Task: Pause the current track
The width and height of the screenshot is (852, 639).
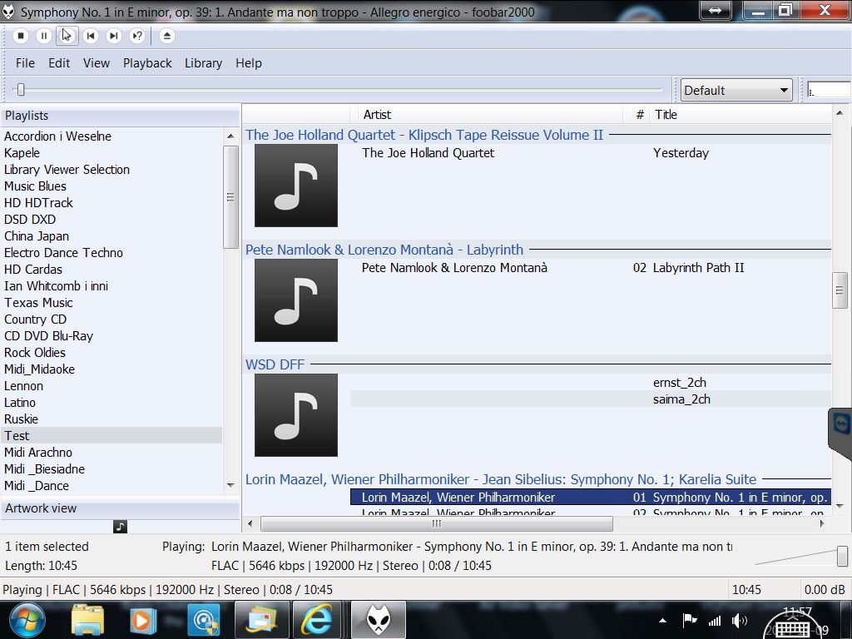Action: click(x=44, y=36)
